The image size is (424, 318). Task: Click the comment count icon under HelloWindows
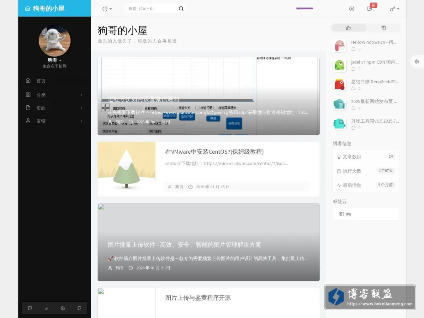(353, 49)
